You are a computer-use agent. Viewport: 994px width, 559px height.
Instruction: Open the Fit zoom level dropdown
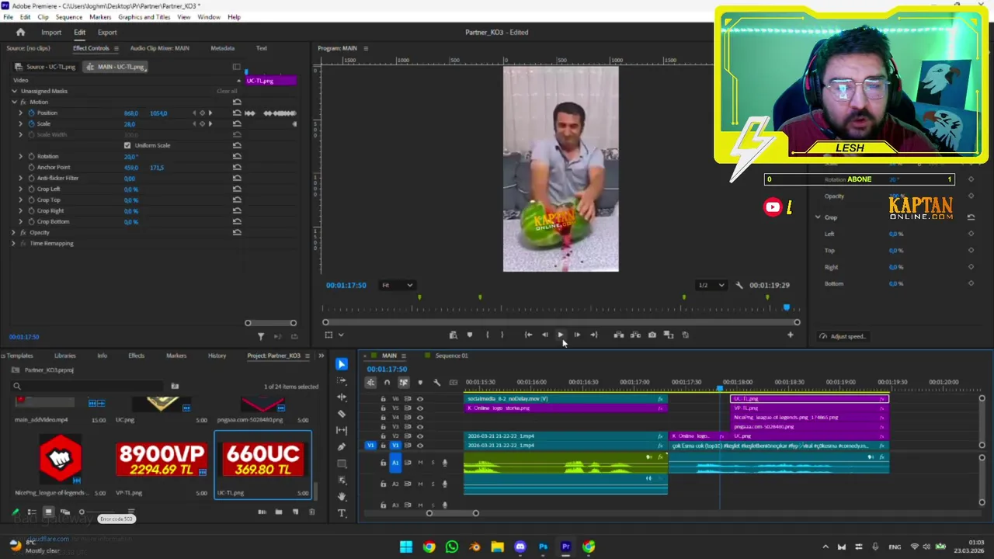coord(397,286)
